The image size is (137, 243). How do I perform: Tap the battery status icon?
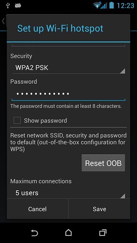(x=112, y=5)
